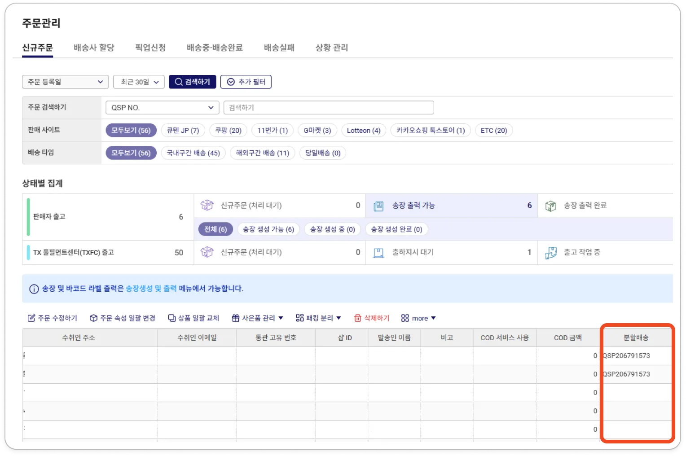Open the 배송중·배송완료 tab

coord(215,48)
